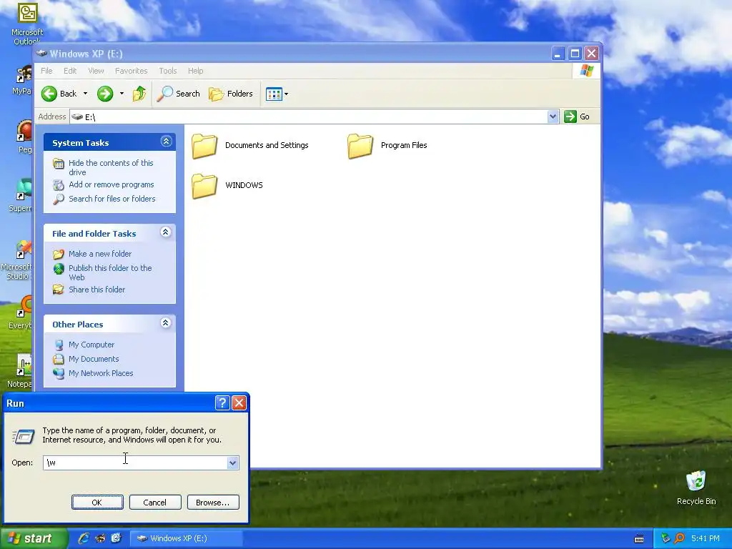
Task: Click into the Run dialog Open text field
Action: point(135,463)
